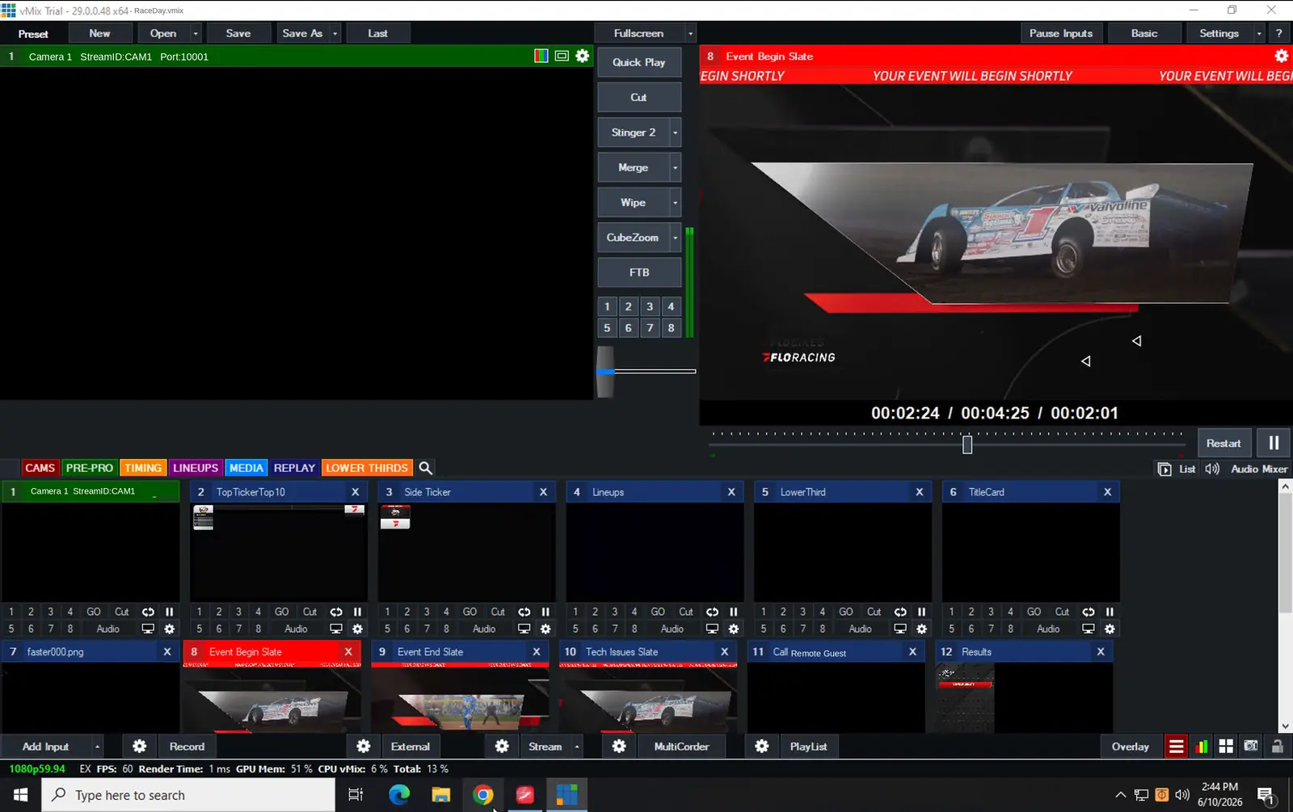Switch to the LOWER THIRDS category tab
The width and height of the screenshot is (1293, 812).
click(367, 468)
